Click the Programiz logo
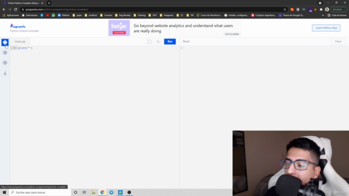 (x=18, y=26)
